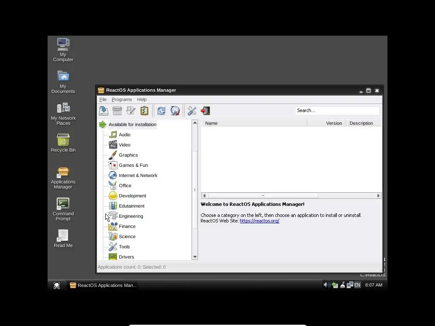This screenshot has width=435, height=326.
Task: Click the EN language indicator in tray
Action: (x=357, y=285)
